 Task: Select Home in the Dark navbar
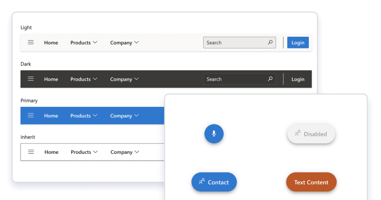click(x=51, y=79)
